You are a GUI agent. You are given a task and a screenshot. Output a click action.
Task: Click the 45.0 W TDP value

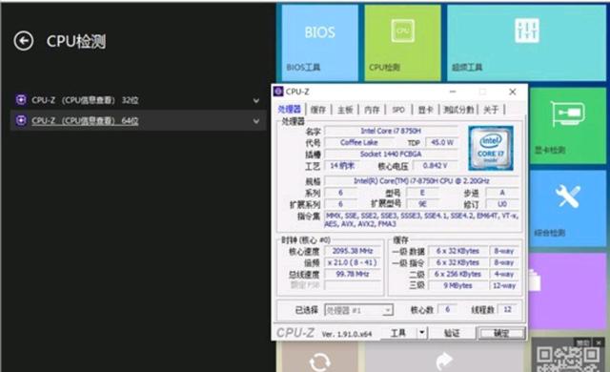point(442,142)
